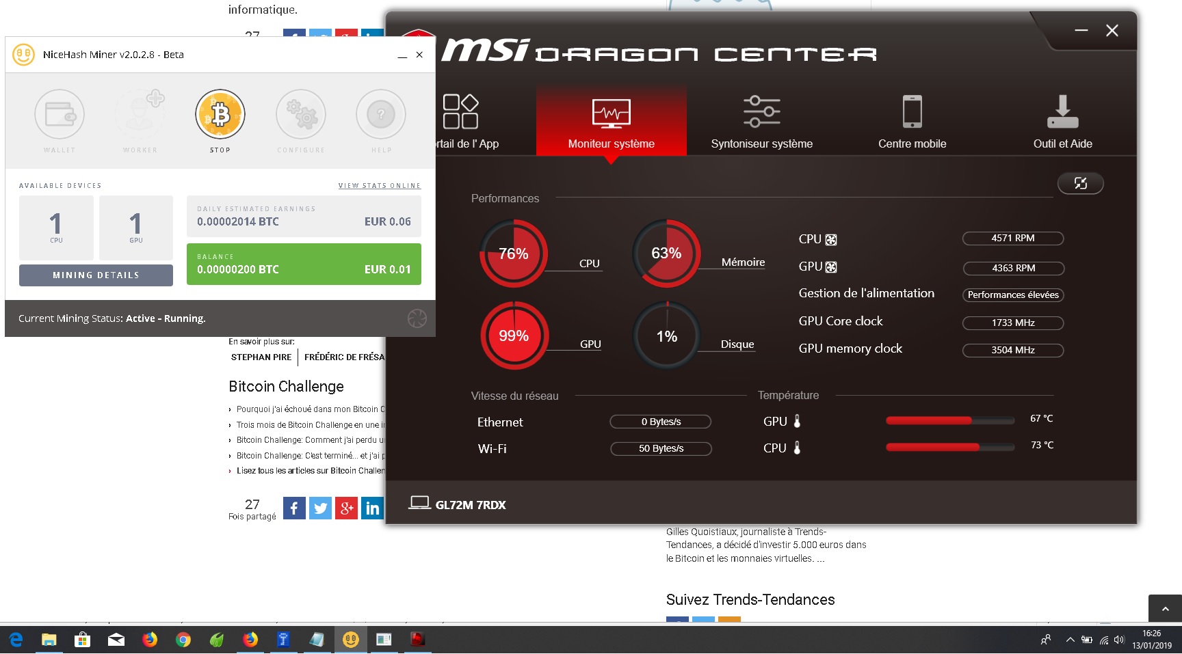1182x654 pixels.
Task: Click the Worker icon in NiceHash
Action: tap(140, 114)
